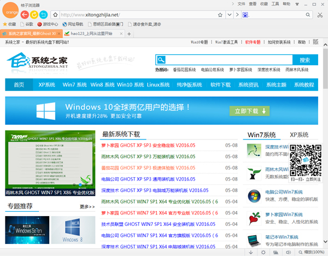Select Win7 系统 in navigation bar

(x=74, y=85)
